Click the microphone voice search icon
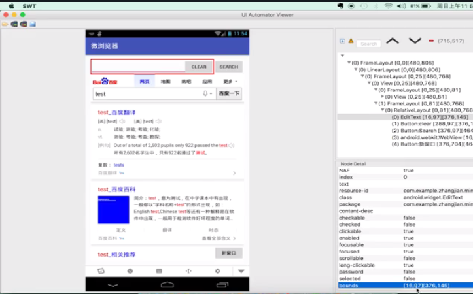The width and height of the screenshot is (473, 294). coord(205,93)
